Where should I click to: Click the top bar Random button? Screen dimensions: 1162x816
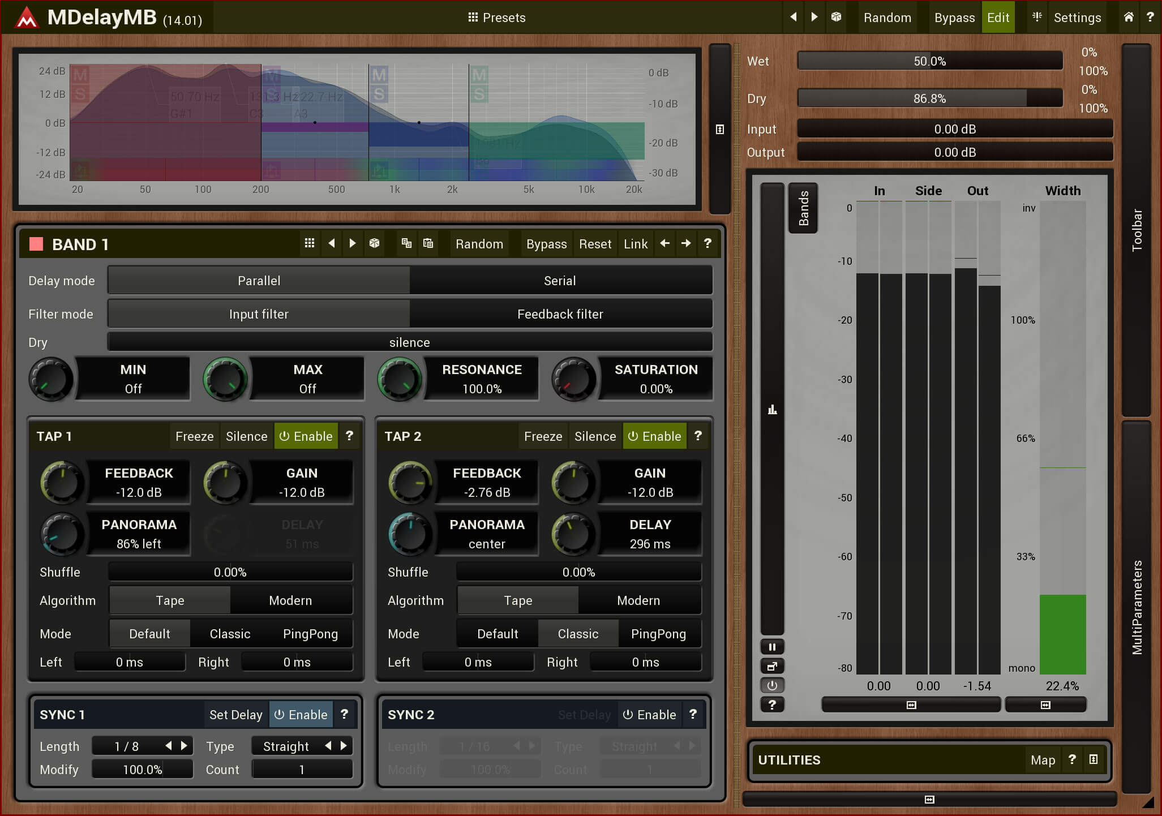click(887, 18)
